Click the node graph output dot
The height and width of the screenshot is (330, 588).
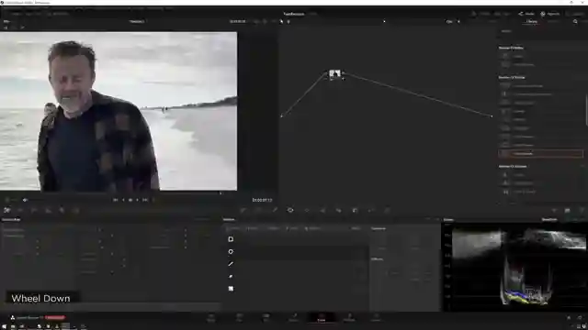point(492,116)
